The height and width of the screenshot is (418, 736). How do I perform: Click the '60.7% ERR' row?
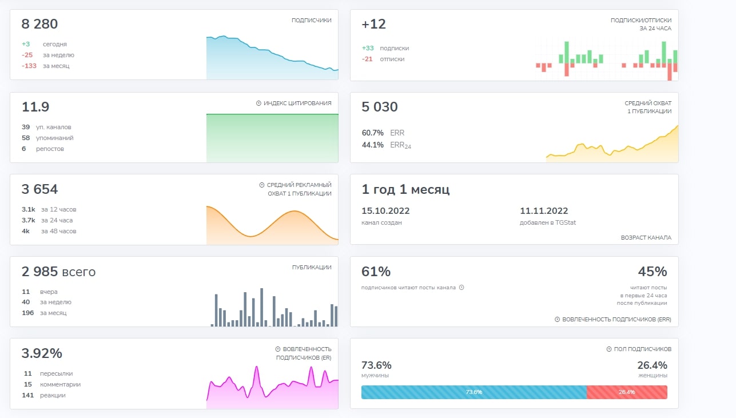click(x=383, y=133)
